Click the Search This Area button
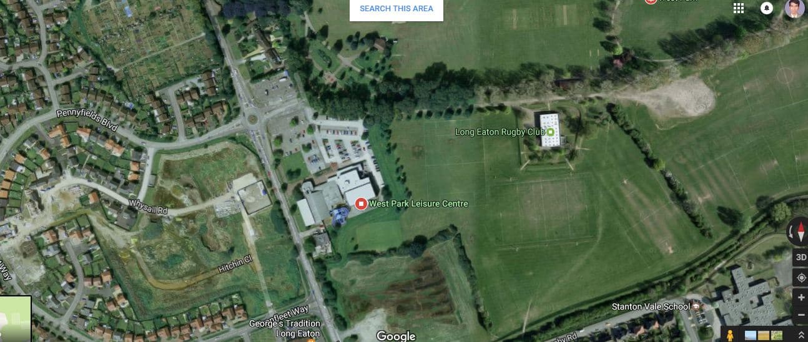Viewport: 808px width, 342px height. pyautogui.click(x=397, y=9)
